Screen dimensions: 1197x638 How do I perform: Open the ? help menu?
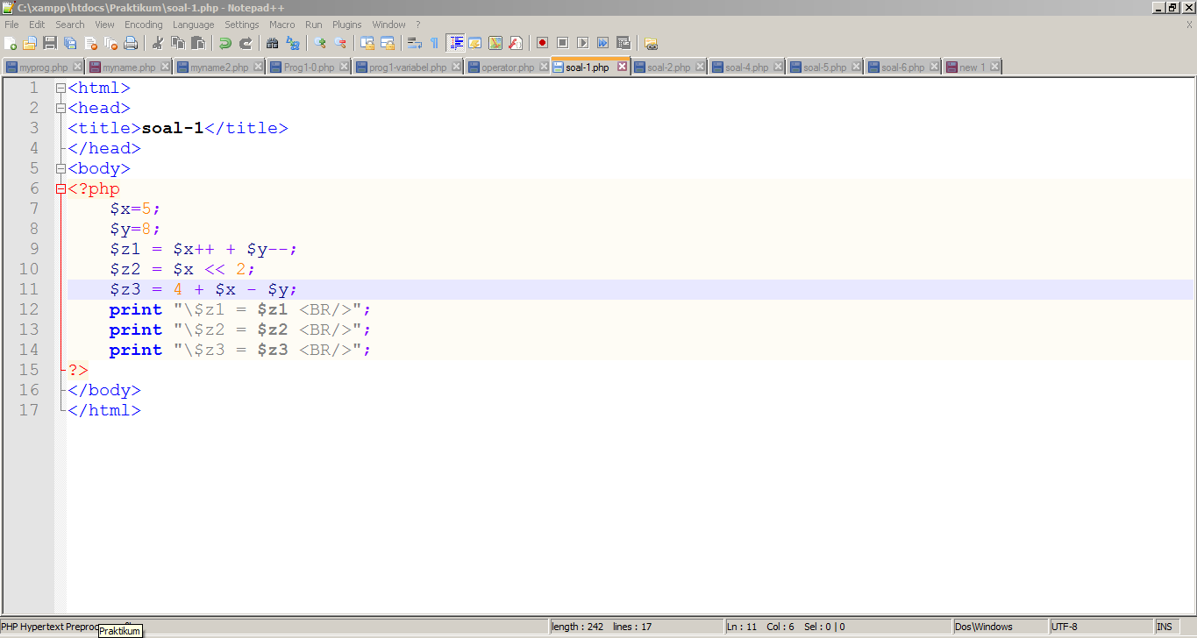[417, 25]
